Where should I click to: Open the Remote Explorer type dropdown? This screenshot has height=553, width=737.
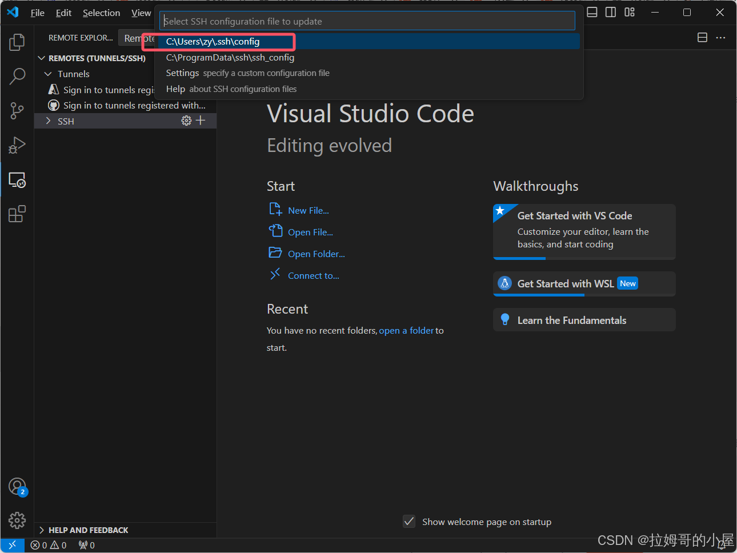137,38
